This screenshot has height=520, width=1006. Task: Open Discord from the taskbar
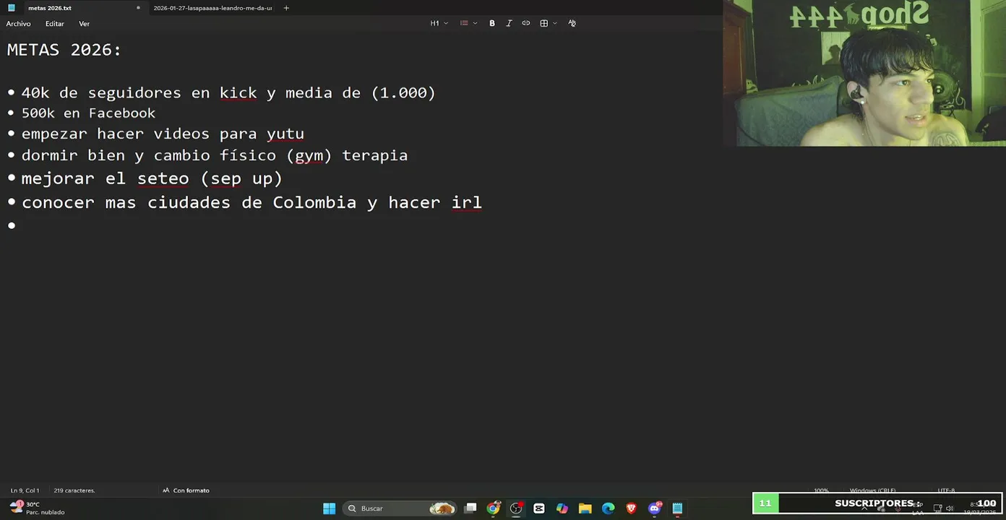655,508
